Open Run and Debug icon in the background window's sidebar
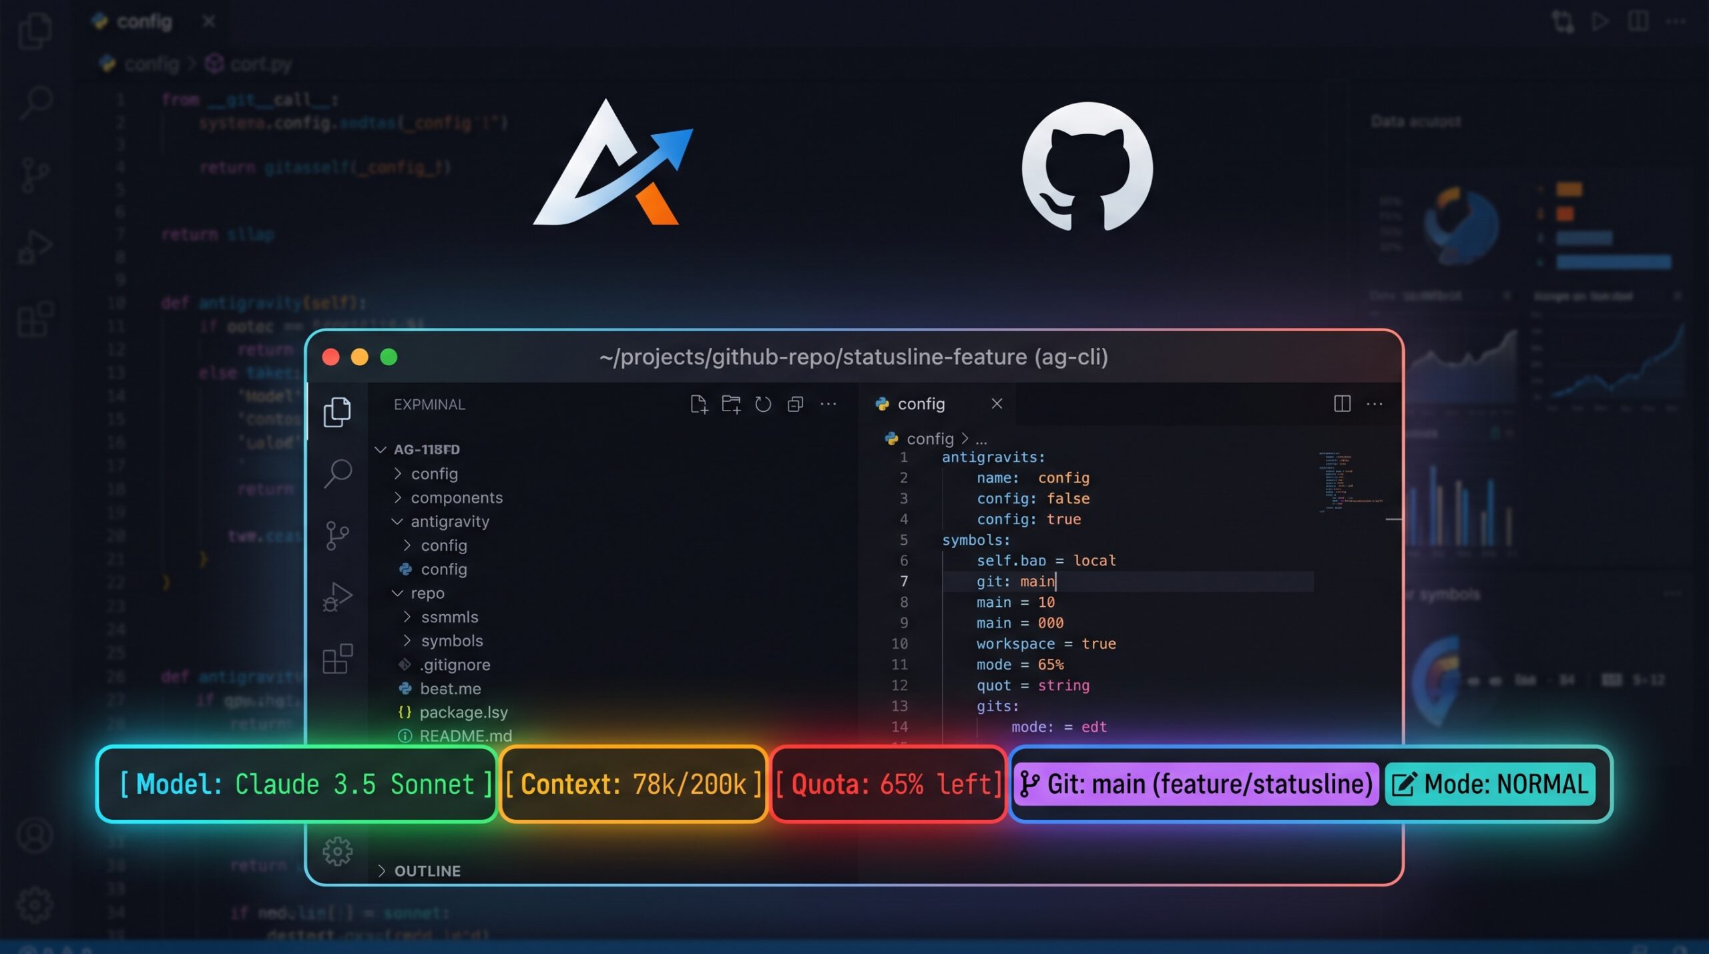 click(x=35, y=247)
